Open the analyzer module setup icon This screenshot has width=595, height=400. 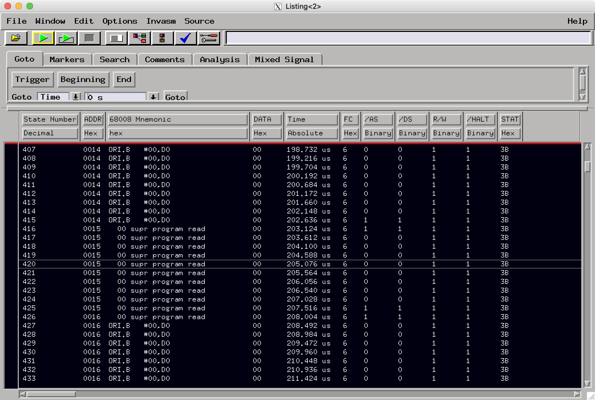(162, 38)
